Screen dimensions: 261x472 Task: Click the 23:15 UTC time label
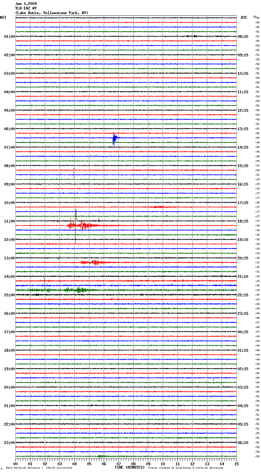(x=243, y=314)
